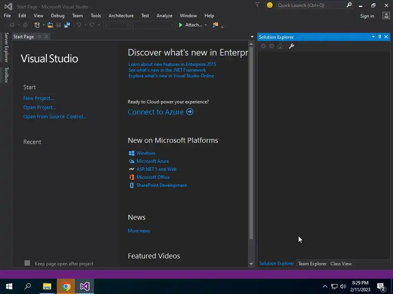Click Solution Explorer Properties wrench icon
Image resolution: width=393 pixels, height=294 pixels.
click(291, 46)
